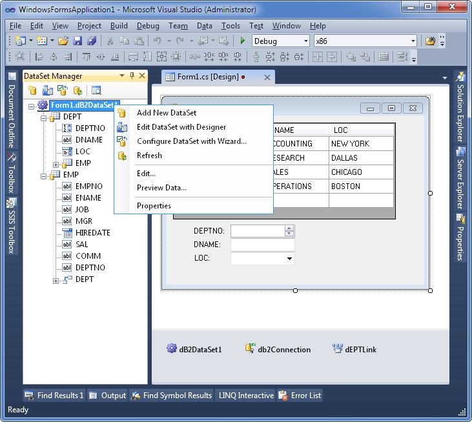Click the Redo arrow icon
This screenshot has width=472, height=422.
pos(180,41)
